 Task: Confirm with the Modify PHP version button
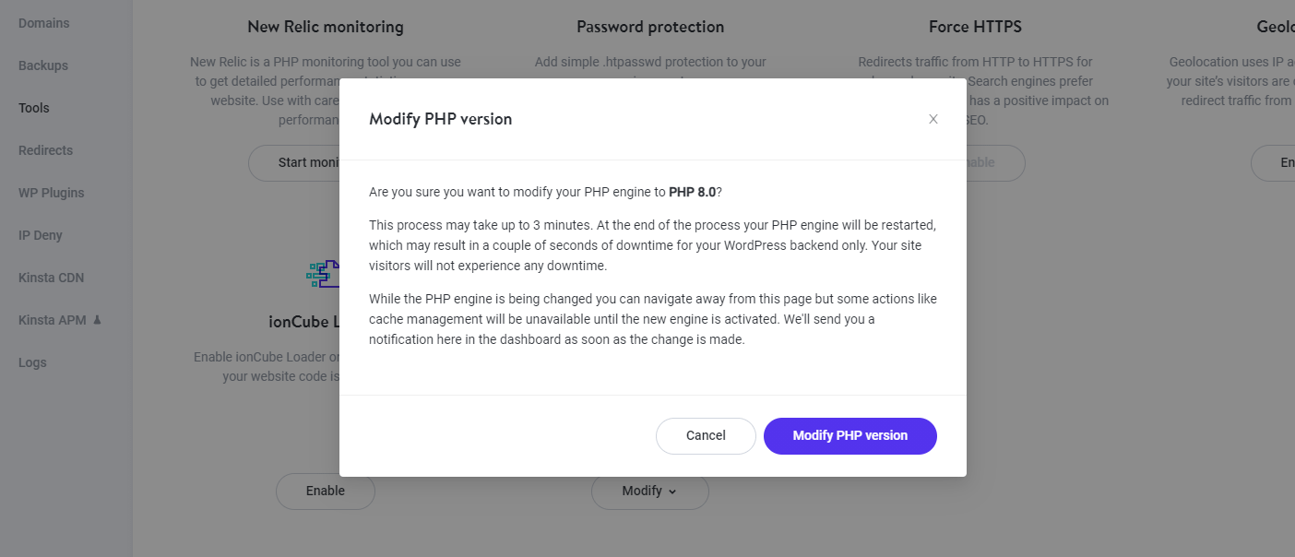click(x=849, y=435)
